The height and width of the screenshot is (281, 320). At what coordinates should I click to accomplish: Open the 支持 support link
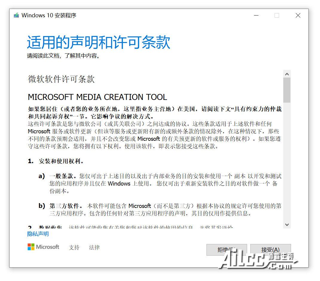(74, 247)
